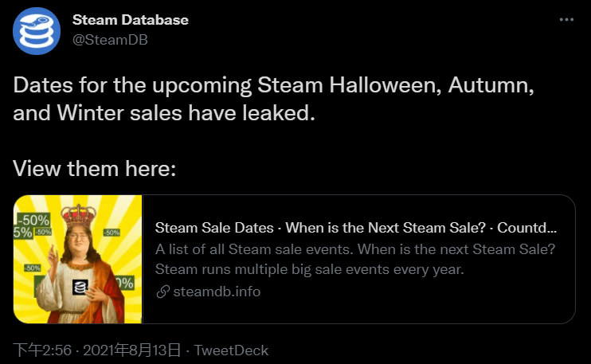Open the 下午2:56 timestamp

click(x=42, y=350)
